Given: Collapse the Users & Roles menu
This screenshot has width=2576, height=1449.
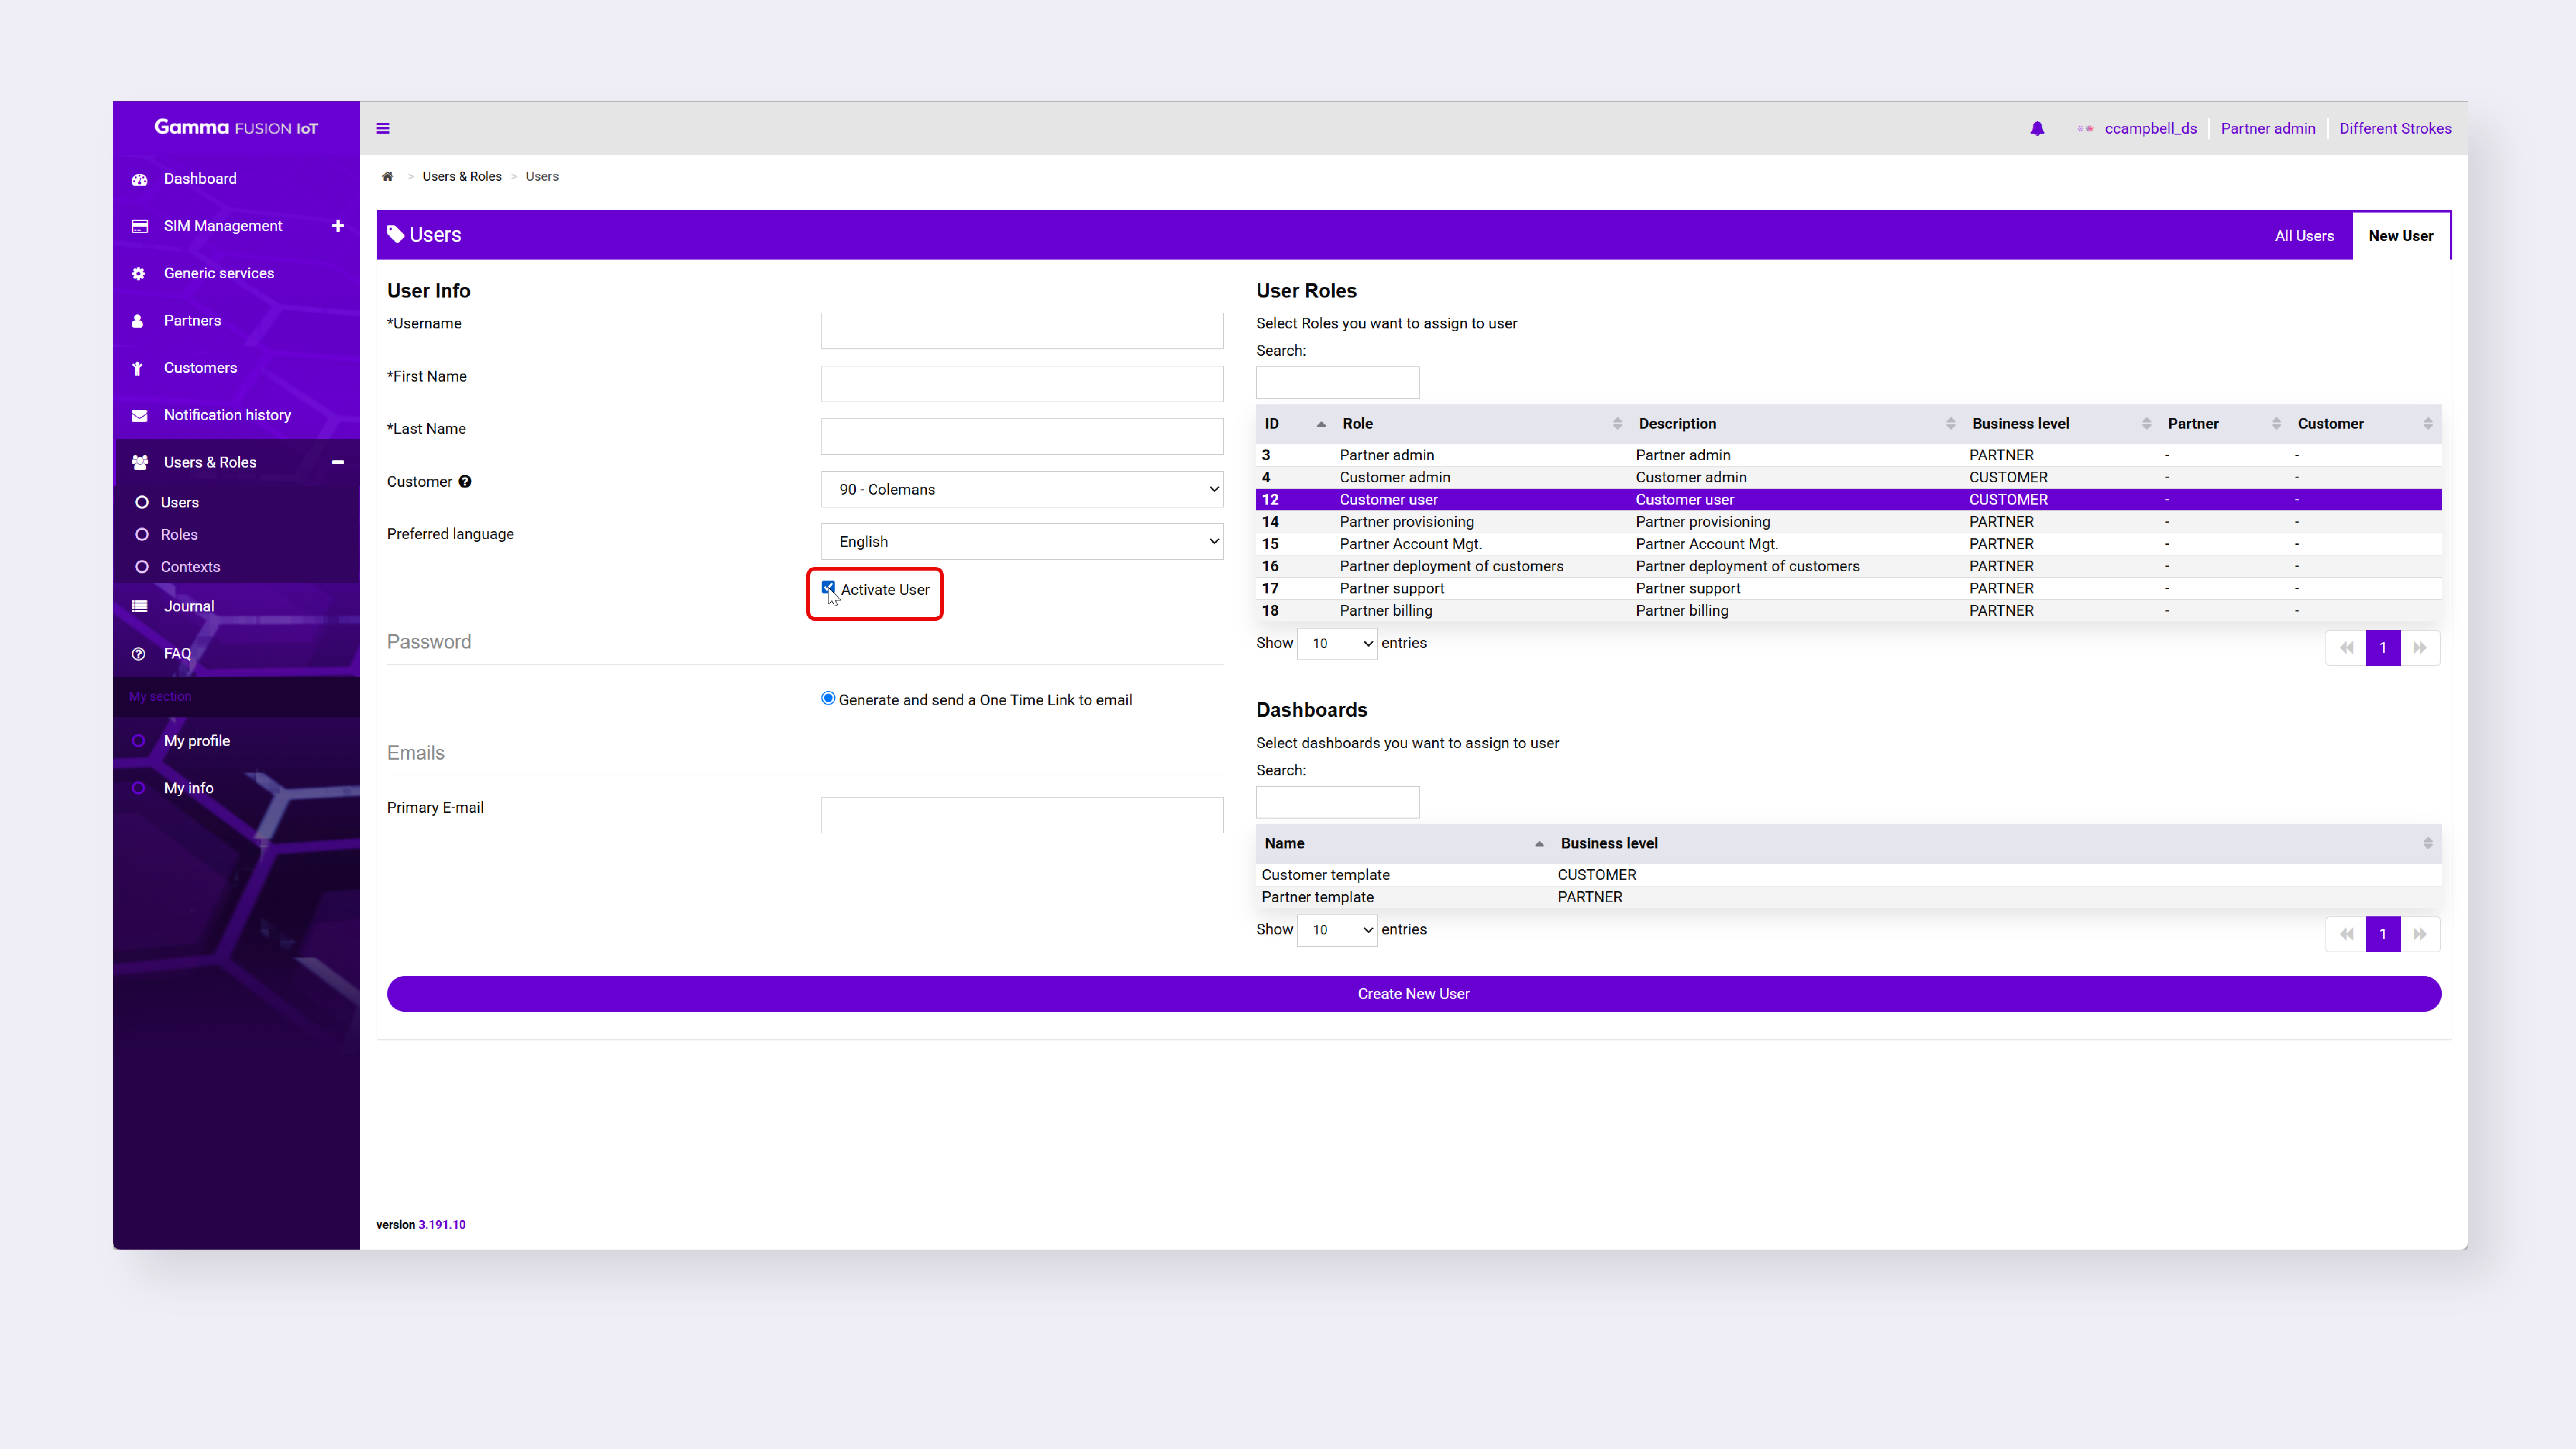Looking at the screenshot, I should coord(338,462).
